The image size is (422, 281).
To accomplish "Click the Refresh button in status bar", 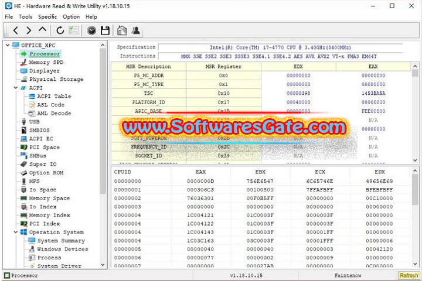I will (x=409, y=275).
